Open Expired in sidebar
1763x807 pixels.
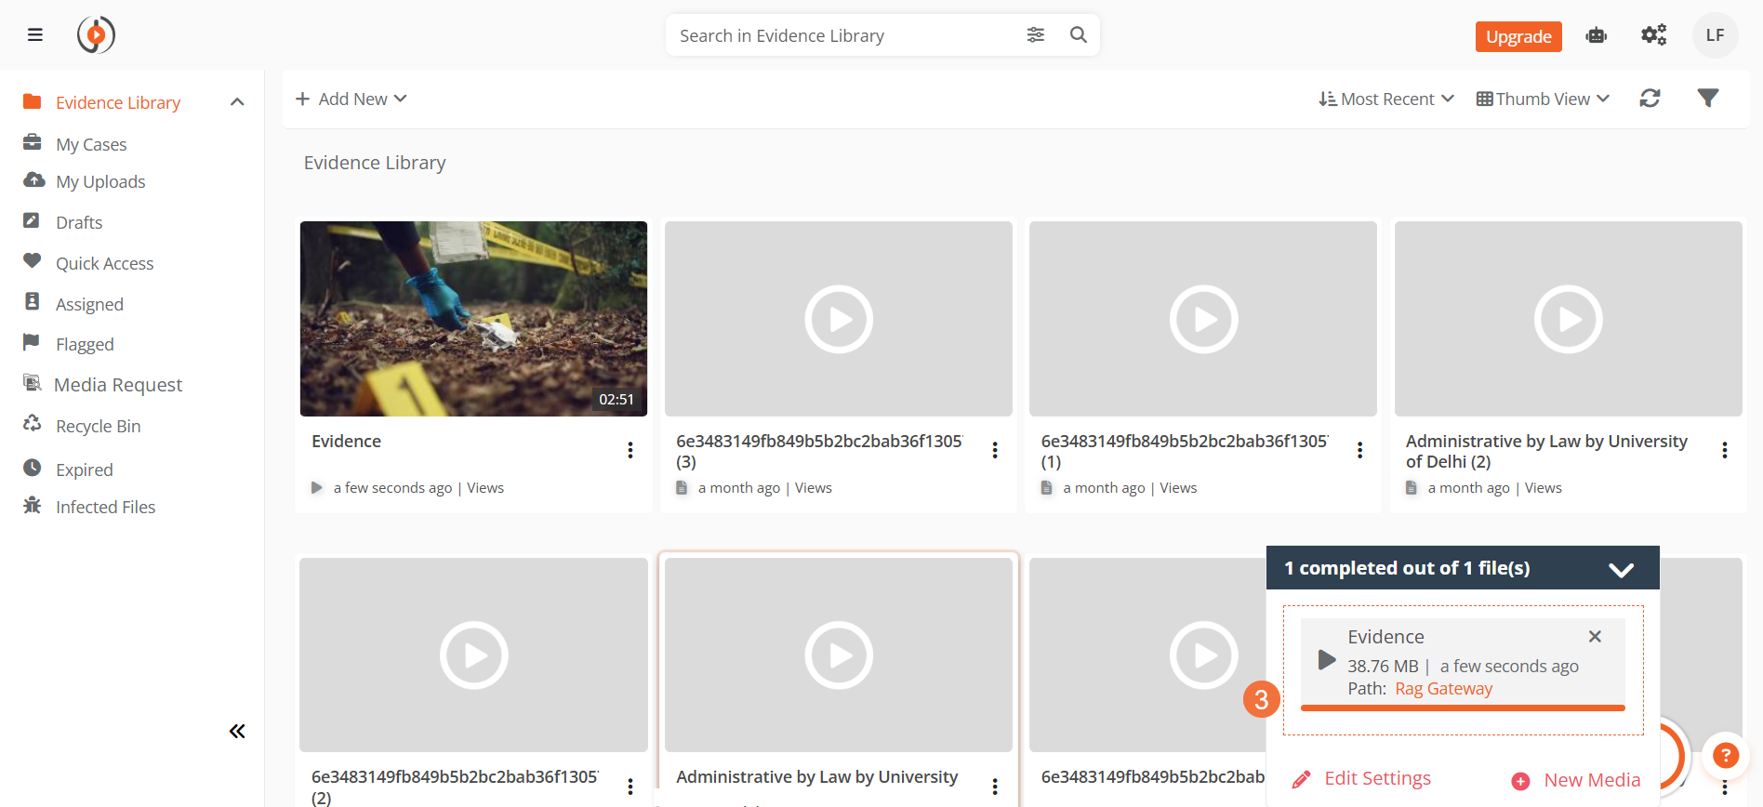click(85, 470)
